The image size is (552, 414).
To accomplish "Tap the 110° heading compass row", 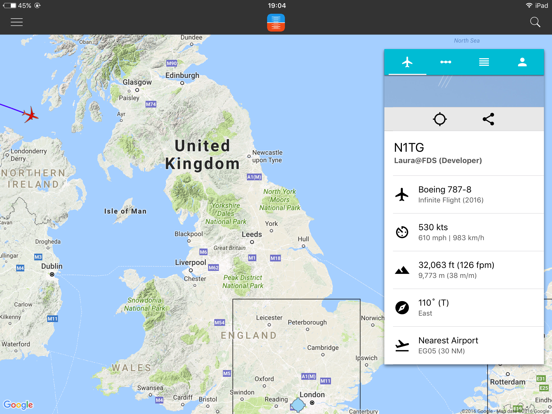I will [464, 308].
